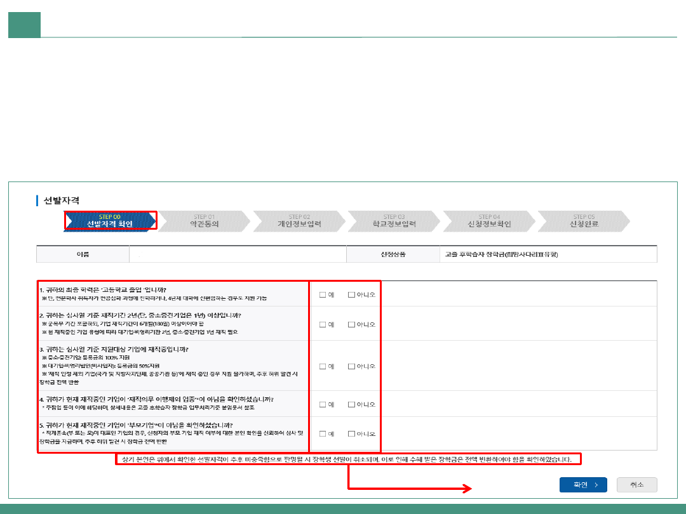Click the 이름 name value field
Image resolution: width=686 pixels, height=514 pixels.
(237, 254)
